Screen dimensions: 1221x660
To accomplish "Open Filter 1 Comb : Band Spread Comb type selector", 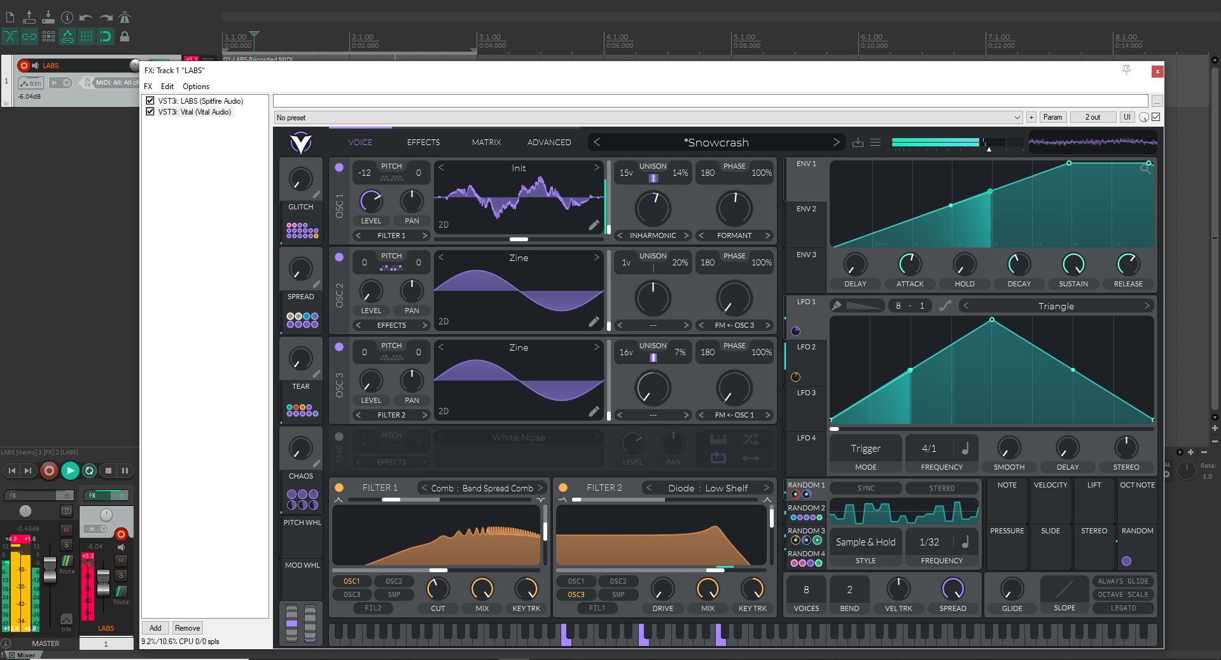I will tap(482, 488).
